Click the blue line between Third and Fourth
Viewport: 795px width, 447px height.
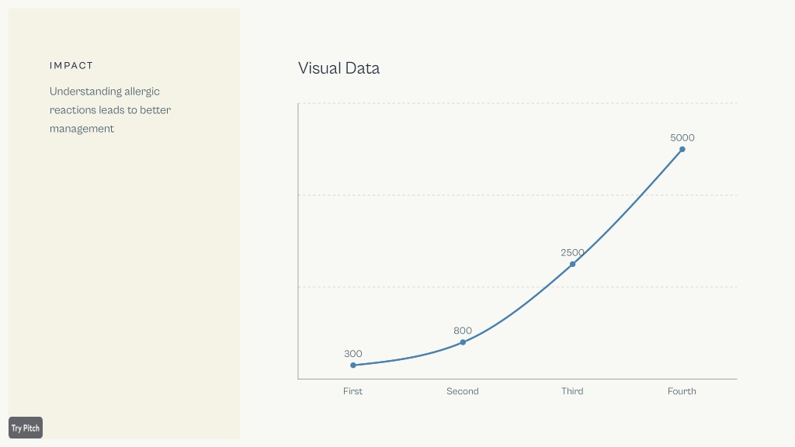pyautogui.click(x=627, y=205)
